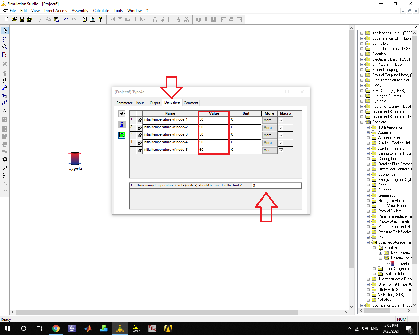The image size is (419, 335).
Task: Click the Value field for node-2 temperature
Action: [x=214, y=127]
